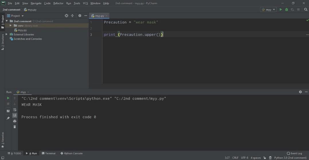Open the TODO tool window
This screenshot has width=309, height=160.
coord(14,153)
